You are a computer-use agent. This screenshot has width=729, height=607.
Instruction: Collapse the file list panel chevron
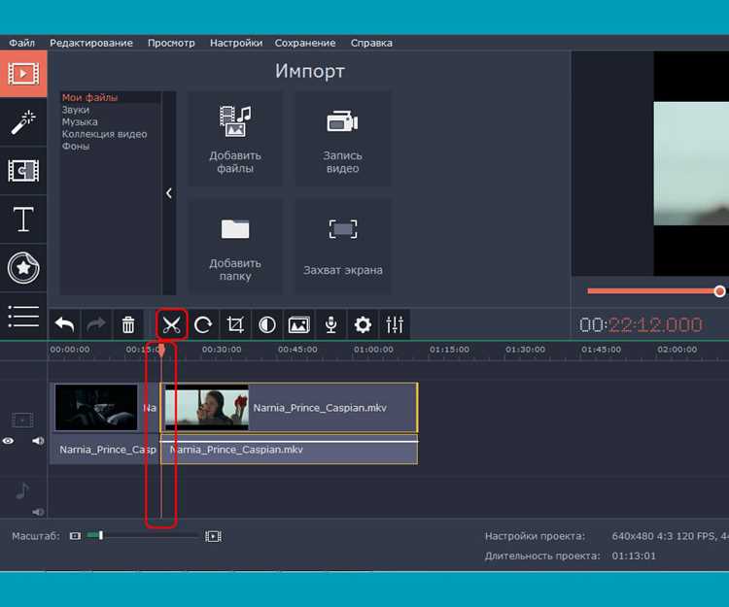[x=169, y=193]
